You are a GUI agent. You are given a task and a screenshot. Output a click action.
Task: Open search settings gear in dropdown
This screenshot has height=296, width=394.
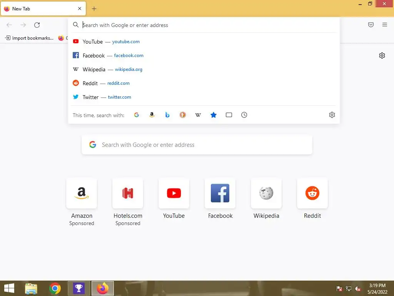coord(332,115)
